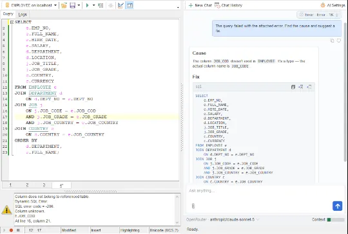Click the Open file folder icon
Viewport: 348px width, 234px height.
coord(64,5)
